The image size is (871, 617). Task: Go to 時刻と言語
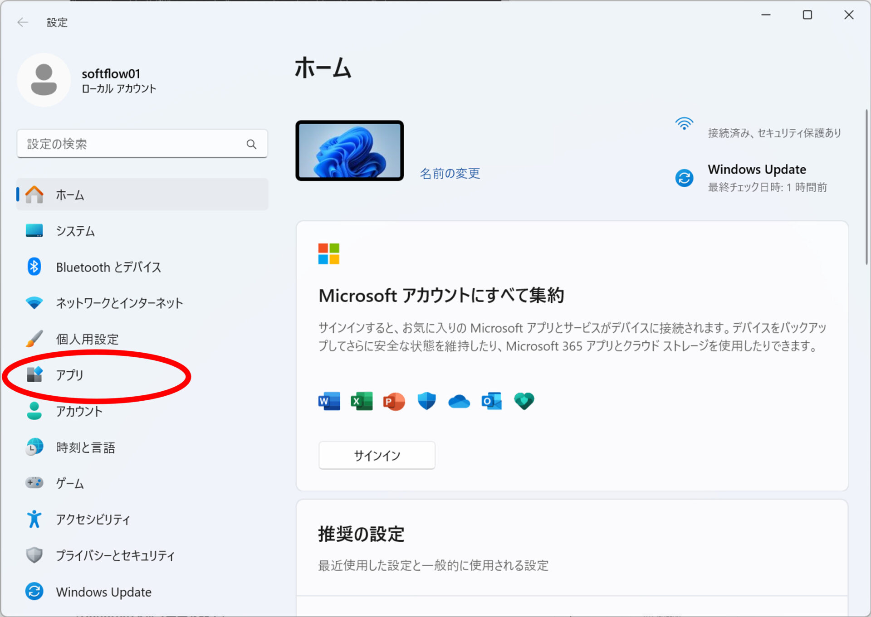[142, 447]
